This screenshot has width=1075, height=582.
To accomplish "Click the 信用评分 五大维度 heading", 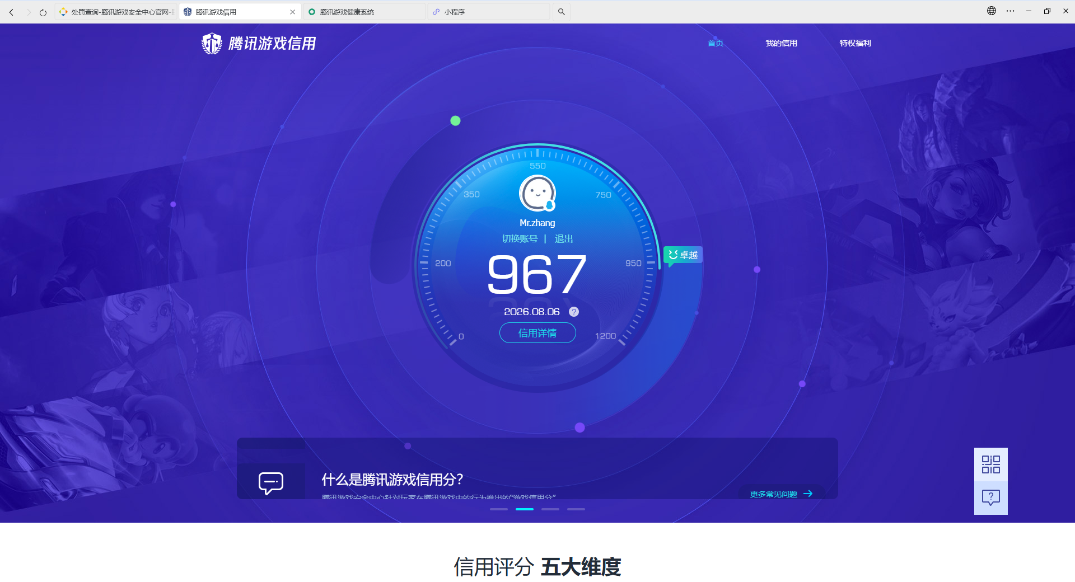I will pyautogui.click(x=537, y=567).
